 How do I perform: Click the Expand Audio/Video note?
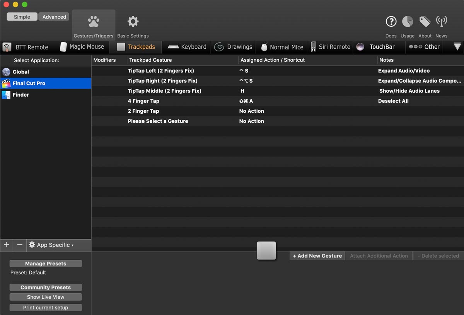[x=404, y=71]
